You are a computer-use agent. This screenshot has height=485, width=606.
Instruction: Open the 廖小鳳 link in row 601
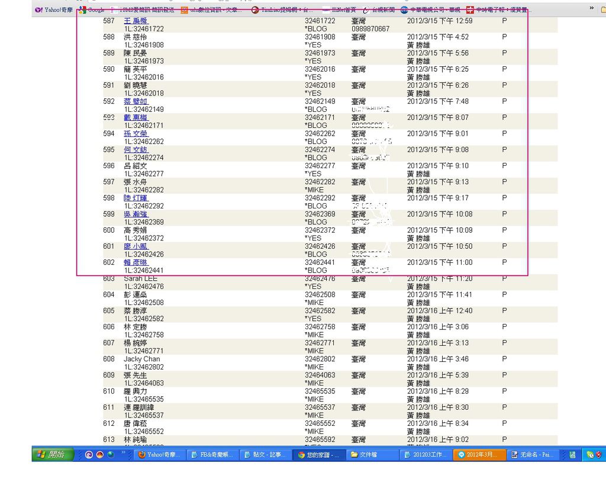point(136,246)
